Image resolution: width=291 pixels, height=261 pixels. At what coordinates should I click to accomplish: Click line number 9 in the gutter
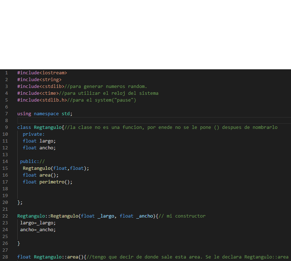pyautogui.click(x=6, y=127)
